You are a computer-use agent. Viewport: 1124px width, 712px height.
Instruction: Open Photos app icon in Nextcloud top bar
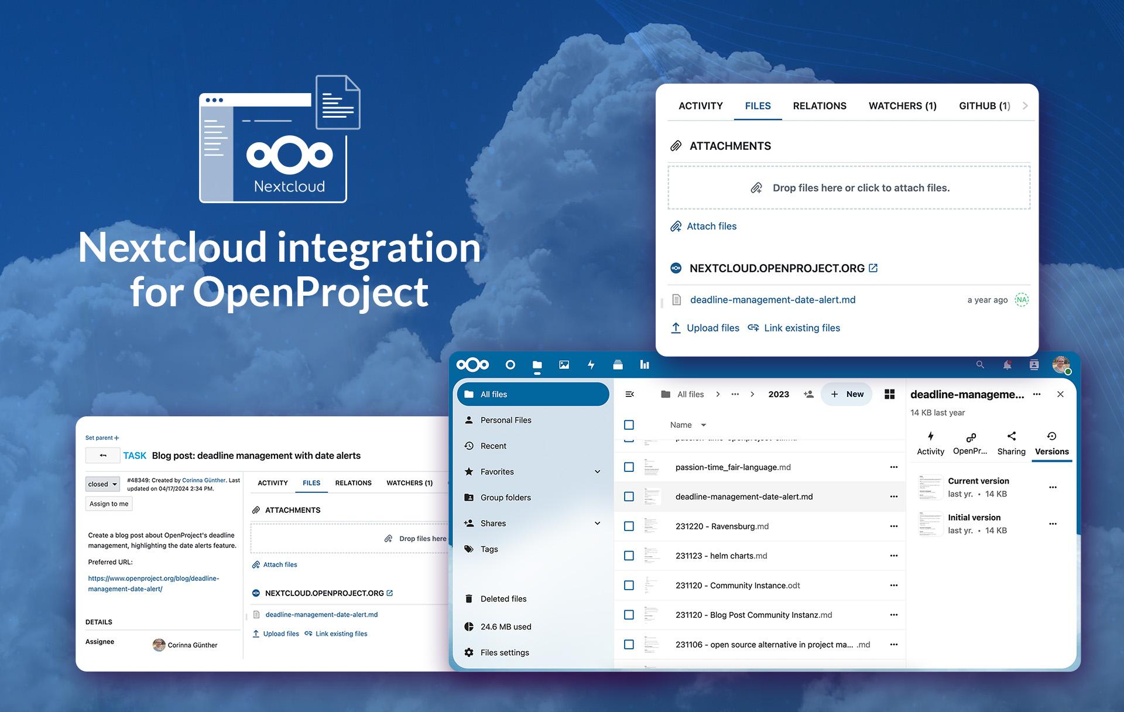coord(564,365)
